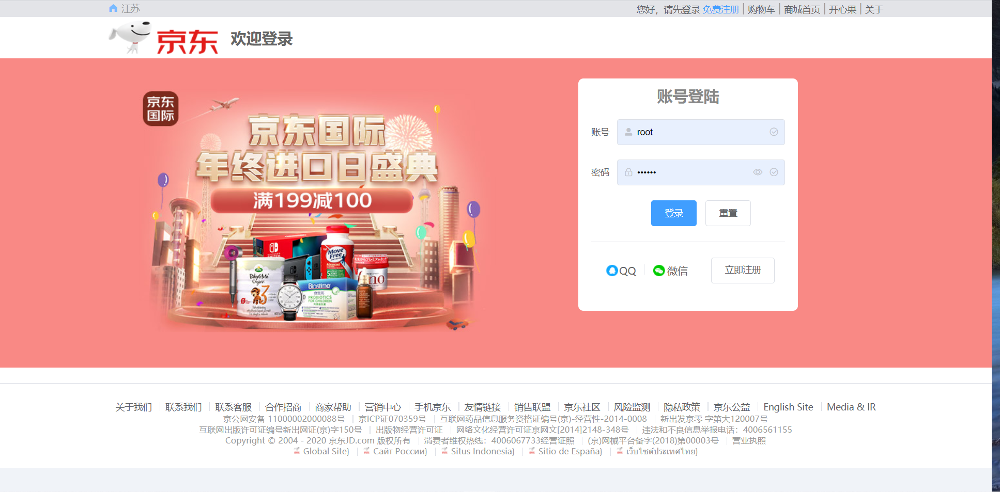Open 商城首页 from the top navigation
The width and height of the screenshot is (1000, 492).
801,9
